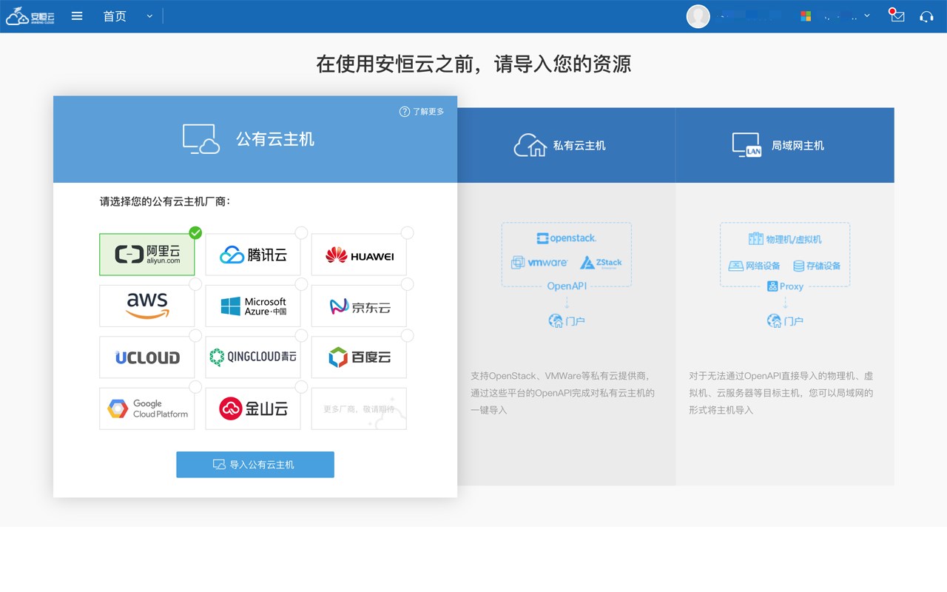Tick the Google Cloud Platform circle
Screen dimensions: 947x592
(195, 387)
